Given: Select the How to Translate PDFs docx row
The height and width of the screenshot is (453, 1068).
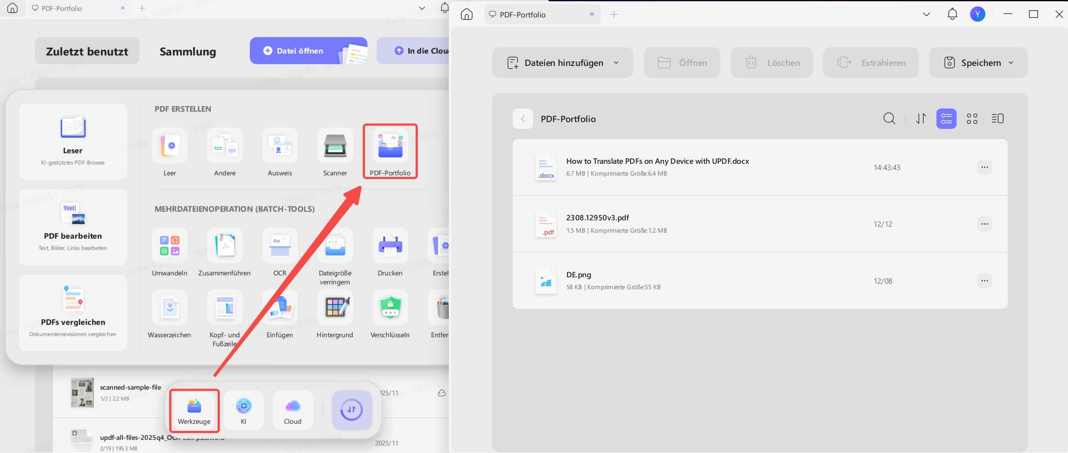Looking at the screenshot, I should (x=760, y=167).
